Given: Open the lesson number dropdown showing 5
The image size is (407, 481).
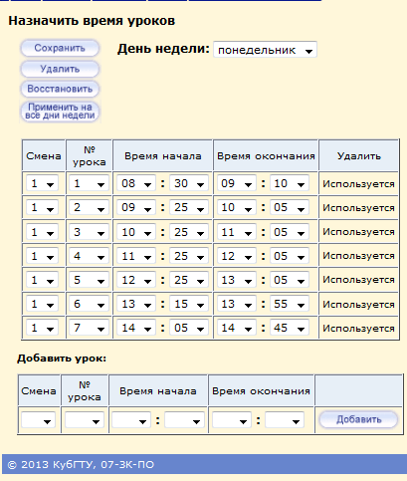Looking at the screenshot, I should pyautogui.click(x=89, y=280).
